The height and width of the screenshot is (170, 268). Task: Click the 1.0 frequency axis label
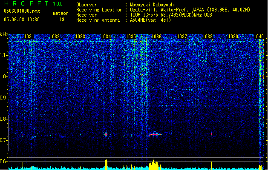click(3, 76)
